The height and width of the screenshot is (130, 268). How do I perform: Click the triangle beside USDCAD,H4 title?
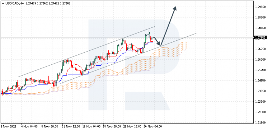pos(3,3)
